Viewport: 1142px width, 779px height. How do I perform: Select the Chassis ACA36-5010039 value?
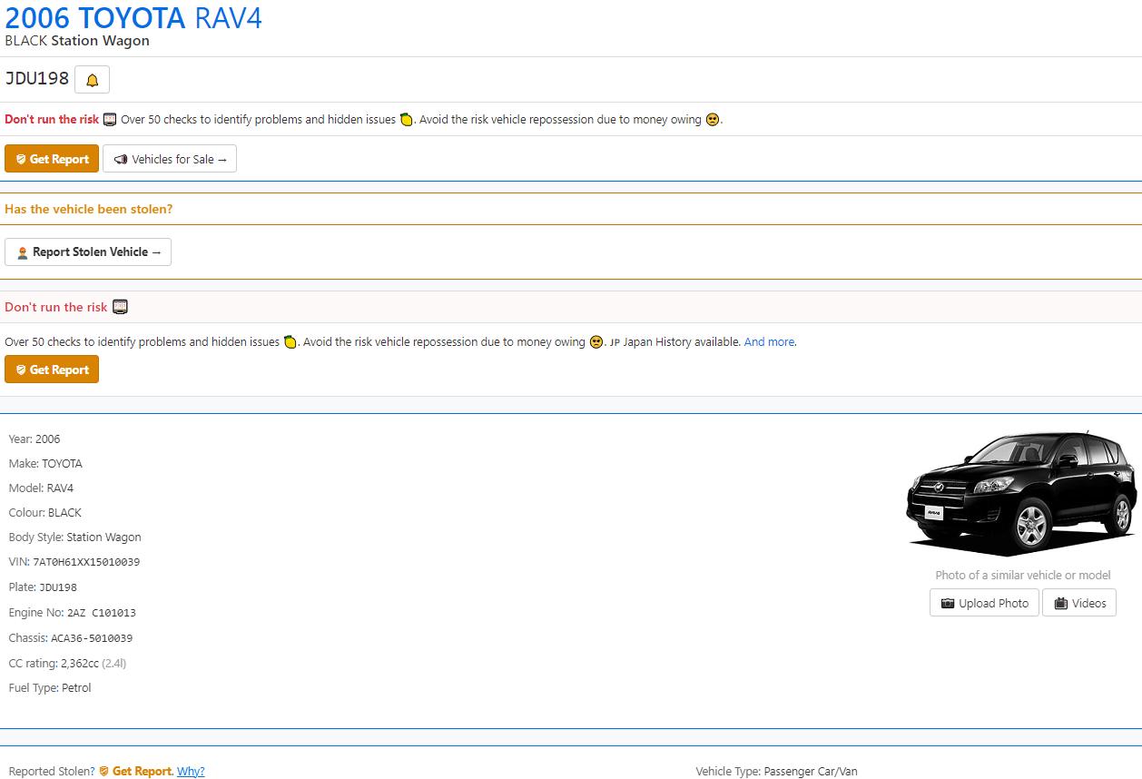pyautogui.click(x=92, y=638)
